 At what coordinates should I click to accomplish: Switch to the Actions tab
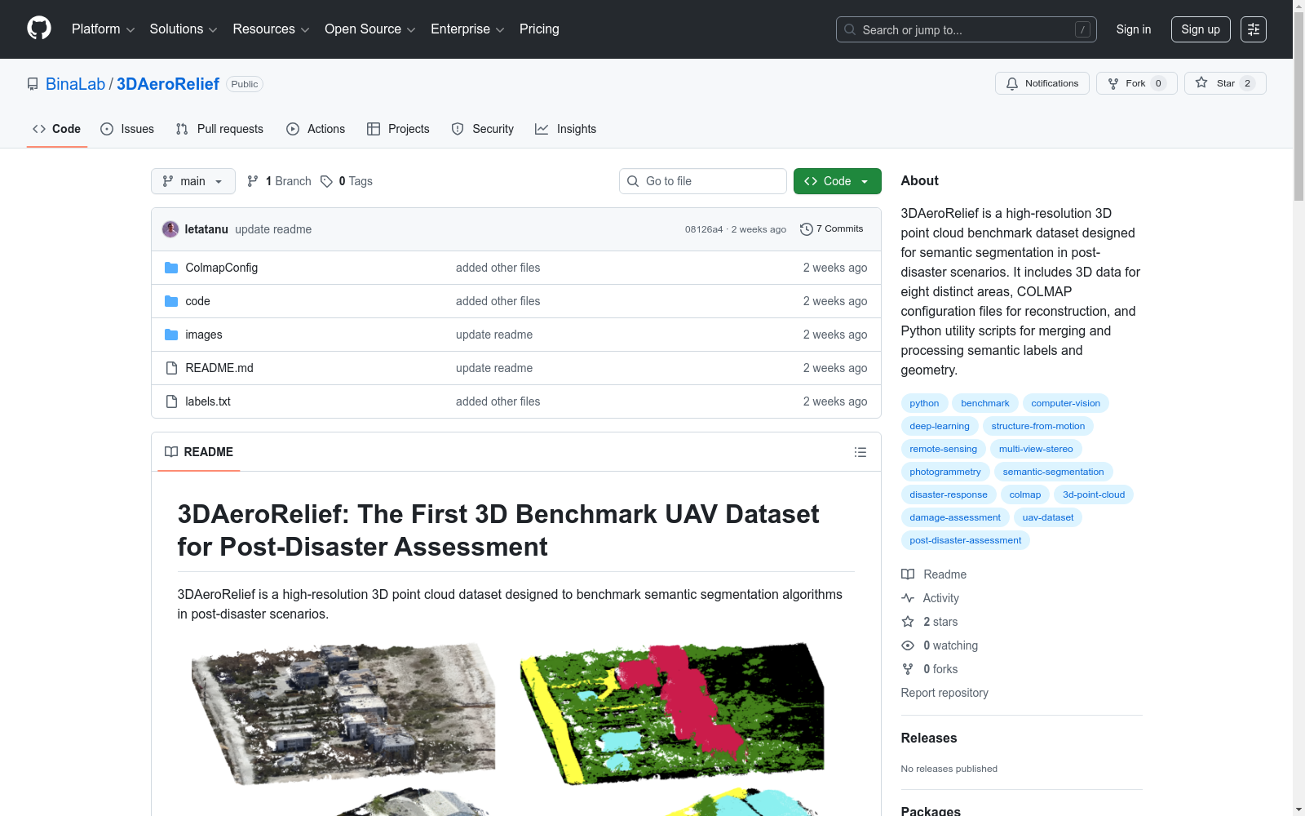(316, 129)
